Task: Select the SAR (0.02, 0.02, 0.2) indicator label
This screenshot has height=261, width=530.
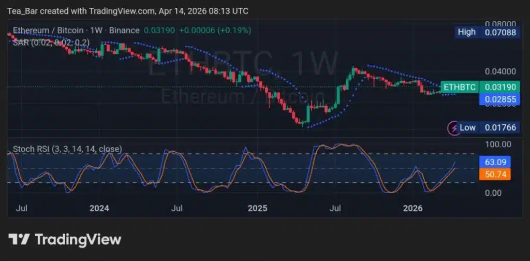Action: pos(51,42)
